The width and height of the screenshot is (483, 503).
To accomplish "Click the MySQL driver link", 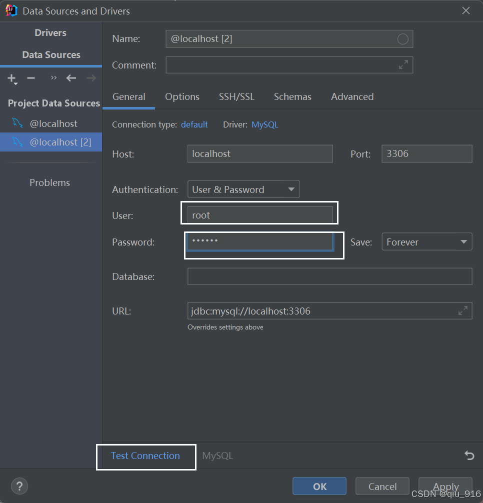I will [265, 124].
